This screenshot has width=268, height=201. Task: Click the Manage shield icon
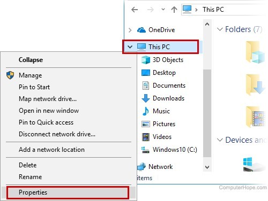click(x=10, y=75)
